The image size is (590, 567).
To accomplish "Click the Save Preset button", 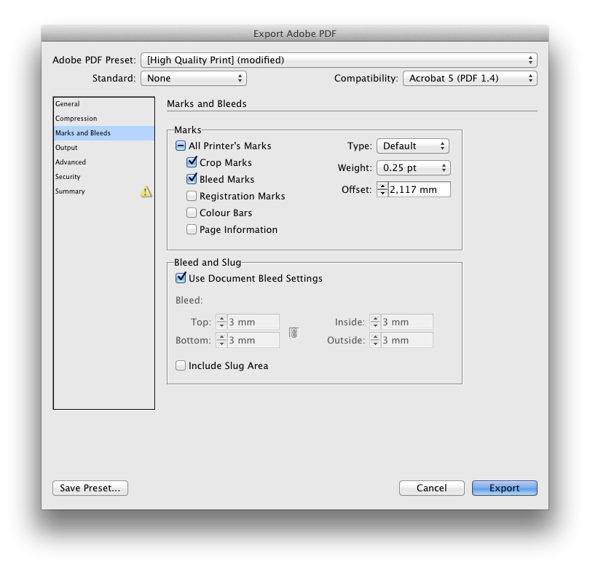I will (x=90, y=488).
